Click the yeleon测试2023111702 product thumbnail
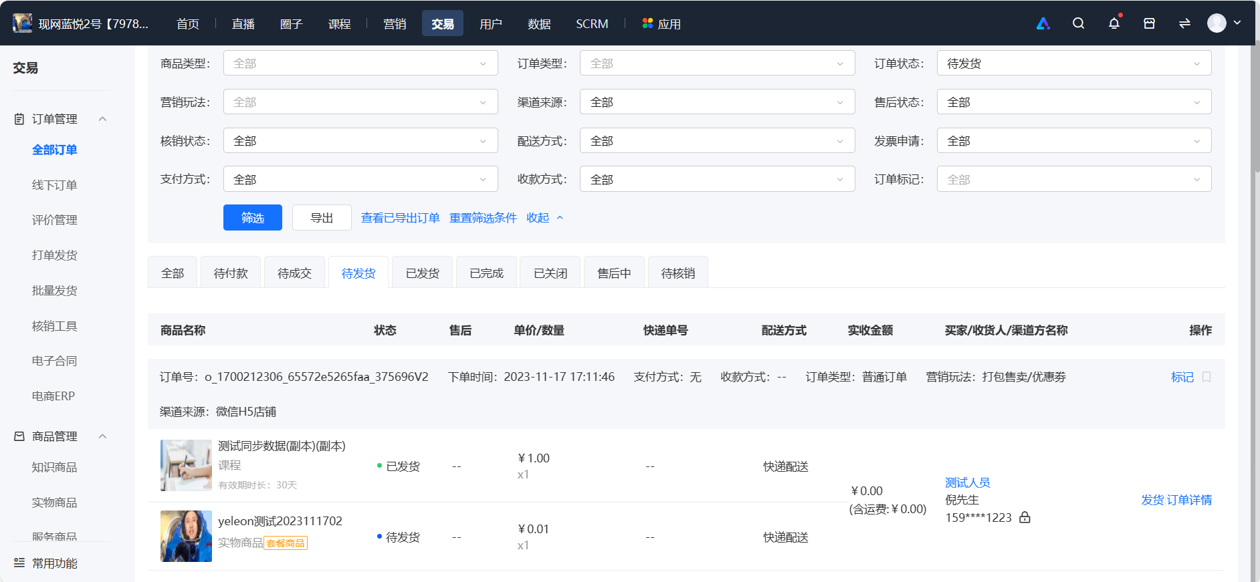 click(186, 536)
